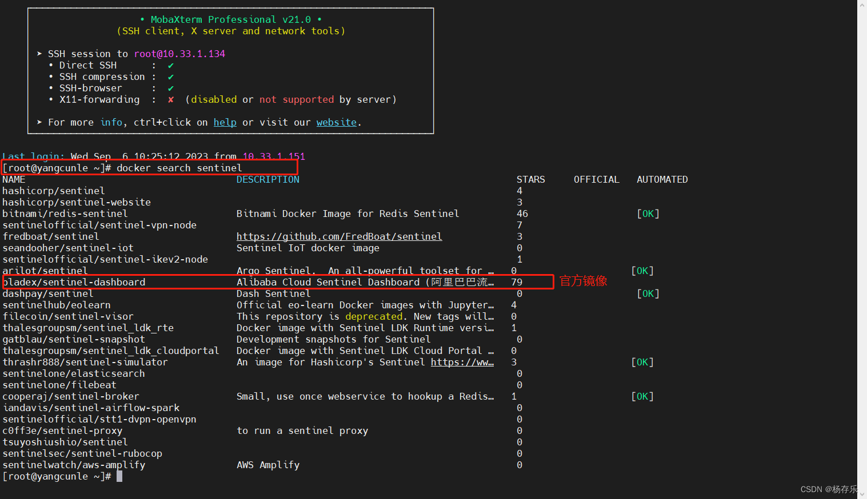Click the [OK] flag in thrashr888 row
This screenshot has height=499, width=867.
pyautogui.click(x=642, y=362)
